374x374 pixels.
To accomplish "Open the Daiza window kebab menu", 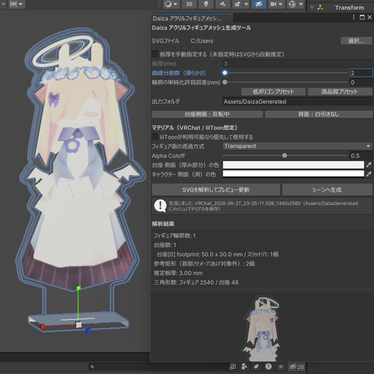I will (x=354, y=17).
